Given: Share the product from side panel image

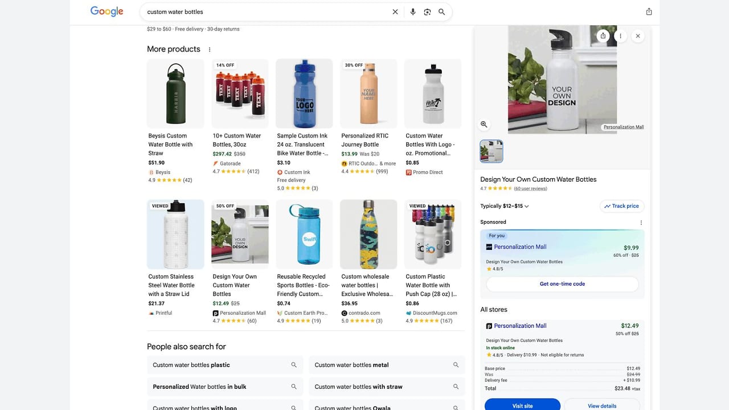Looking at the screenshot, I should tap(603, 35).
